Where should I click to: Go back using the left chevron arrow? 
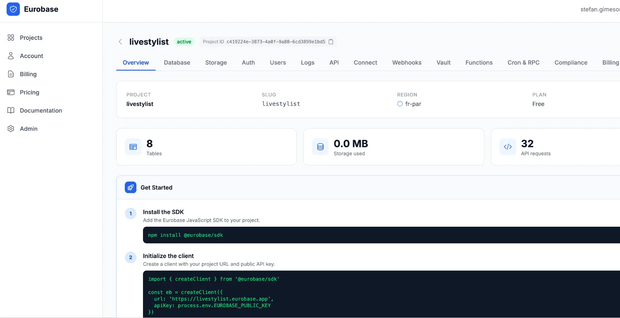click(x=120, y=42)
